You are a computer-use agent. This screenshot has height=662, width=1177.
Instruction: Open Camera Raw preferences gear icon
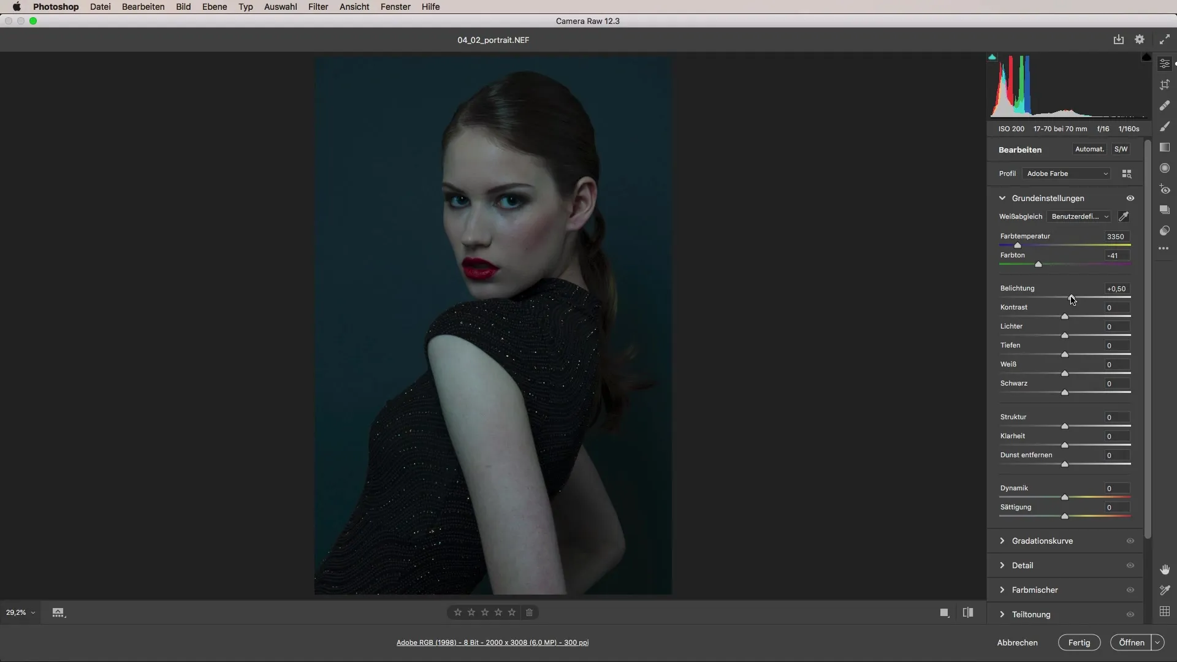point(1140,39)
